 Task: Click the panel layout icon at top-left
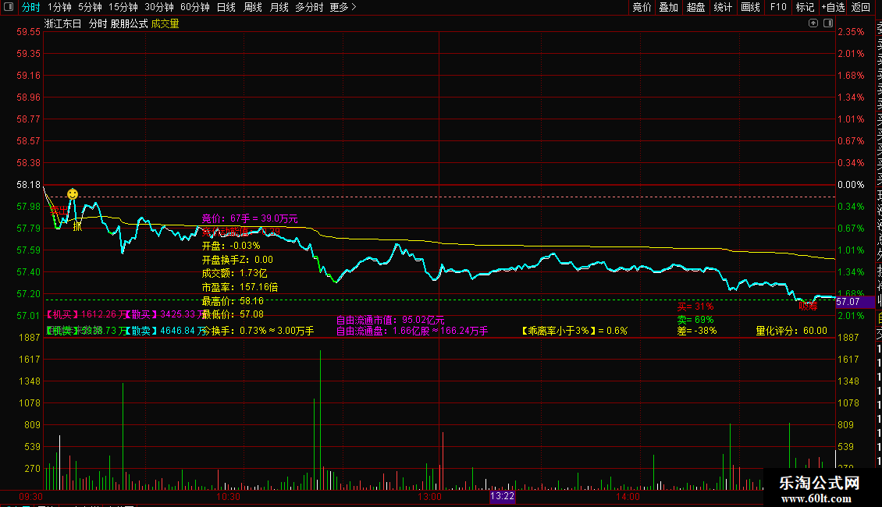tap(9, 7)
